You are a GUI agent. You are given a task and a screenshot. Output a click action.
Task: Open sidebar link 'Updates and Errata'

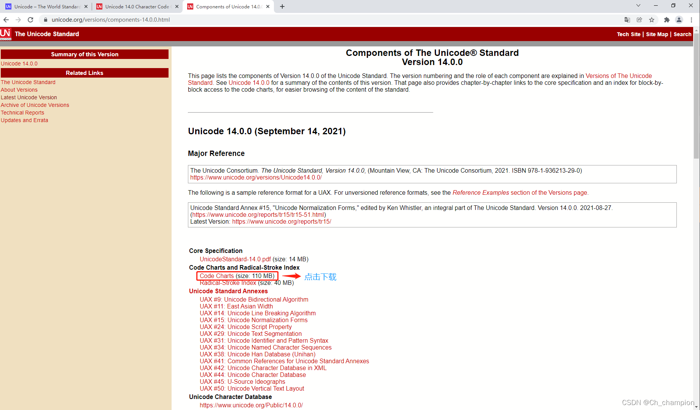coord(24,120)
